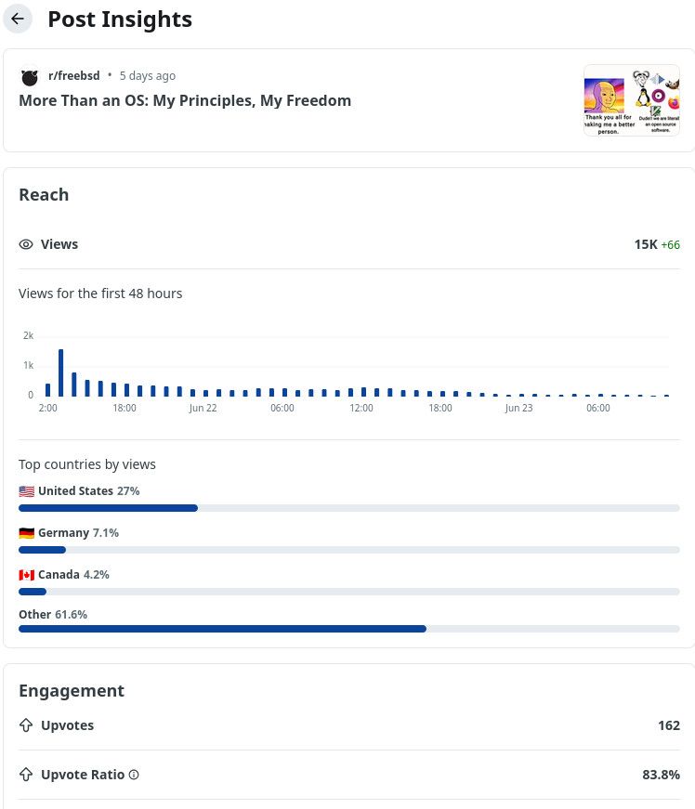
Task: Open the post meme thumbnail
Action: click(632, 100)
